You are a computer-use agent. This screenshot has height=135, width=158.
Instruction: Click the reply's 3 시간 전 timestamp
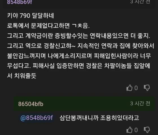point(140,104)
